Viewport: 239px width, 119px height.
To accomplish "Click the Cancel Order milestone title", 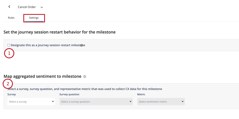I will [27, 7].
